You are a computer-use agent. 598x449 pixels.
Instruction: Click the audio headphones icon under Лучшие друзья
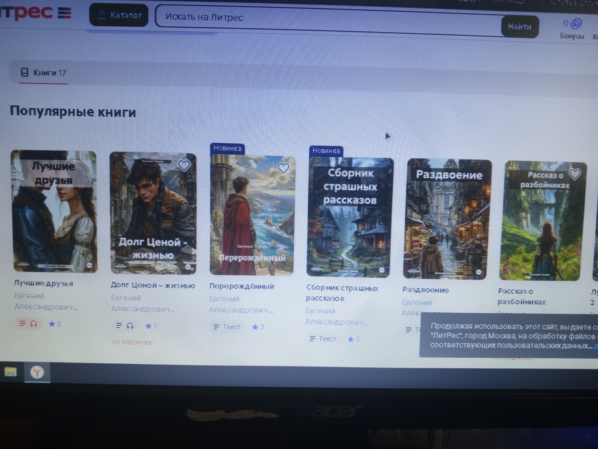coord(34,324)
